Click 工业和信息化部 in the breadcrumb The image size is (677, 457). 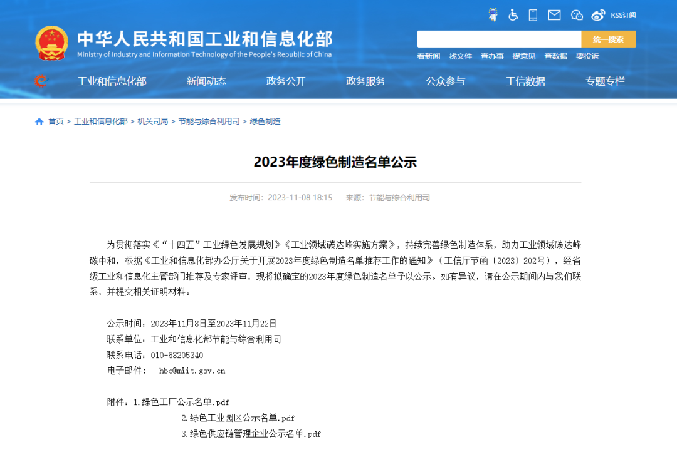[x=100, y=121]
